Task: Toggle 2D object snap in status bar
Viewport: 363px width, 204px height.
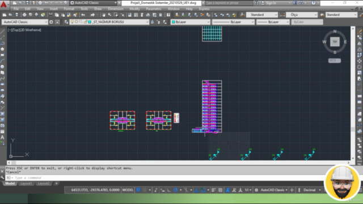Action: 203,190
